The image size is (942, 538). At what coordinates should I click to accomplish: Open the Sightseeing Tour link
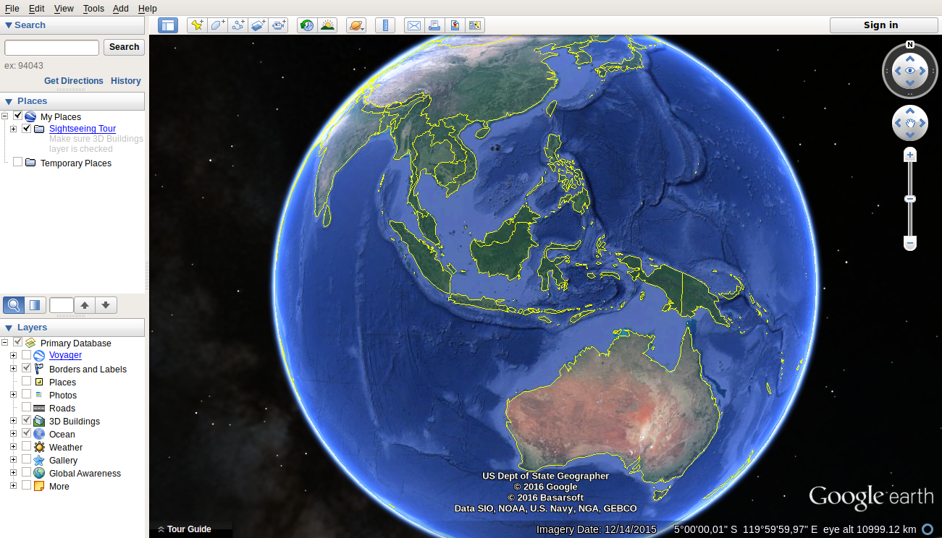tap(82, 128)
